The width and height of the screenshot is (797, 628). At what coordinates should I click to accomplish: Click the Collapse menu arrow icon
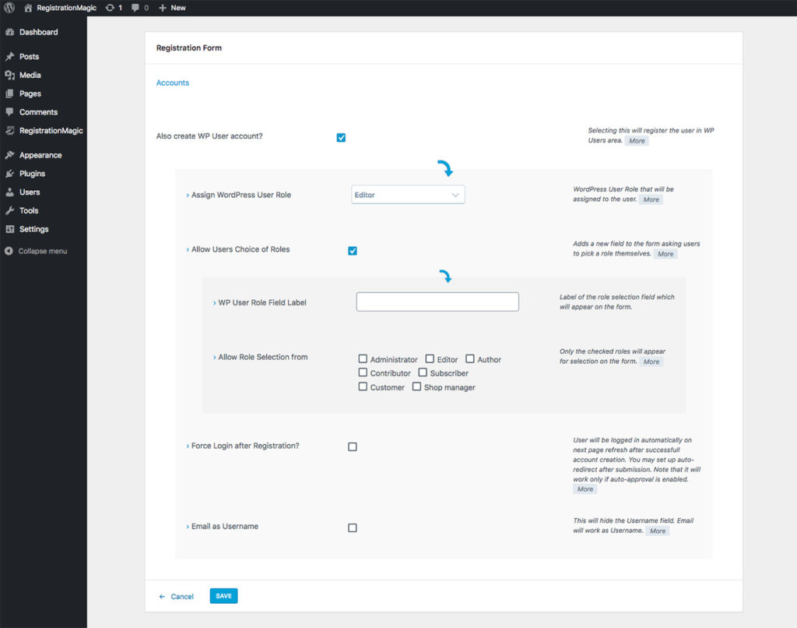click(9, 251)
